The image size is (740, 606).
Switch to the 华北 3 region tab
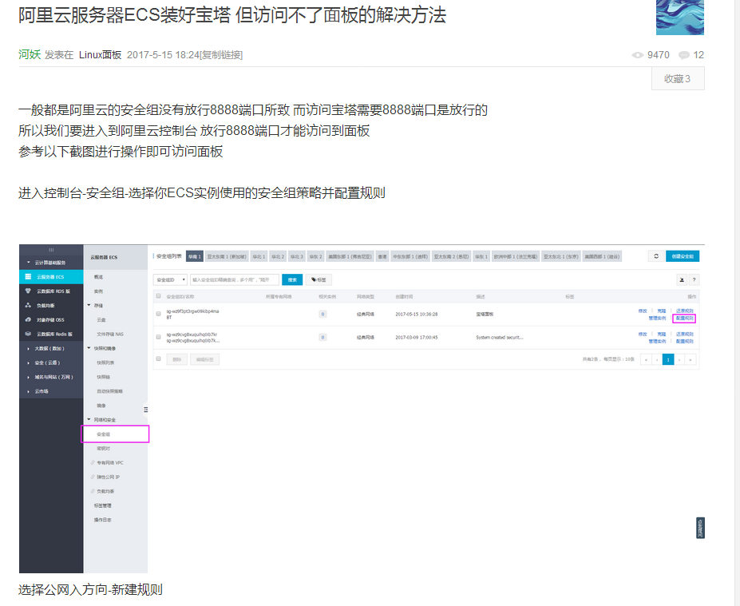click(x=297, y=256)
